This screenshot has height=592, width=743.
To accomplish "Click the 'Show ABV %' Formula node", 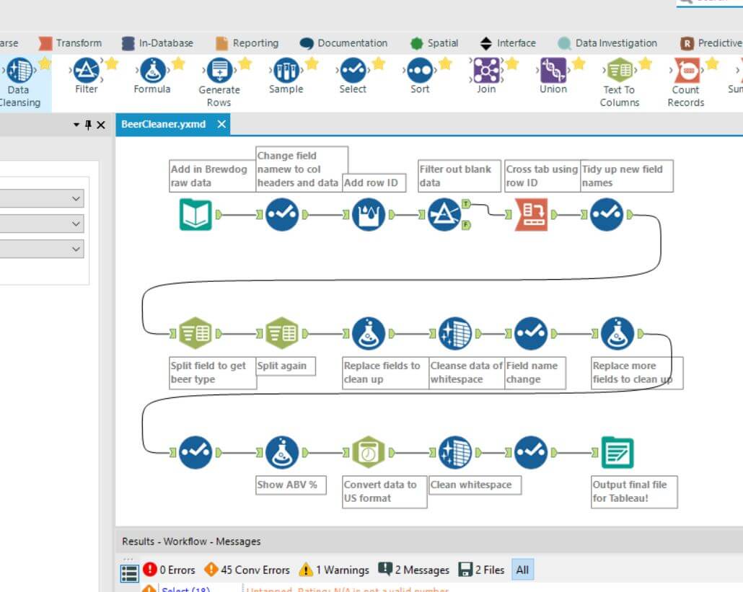I will [x=282, y=452].
